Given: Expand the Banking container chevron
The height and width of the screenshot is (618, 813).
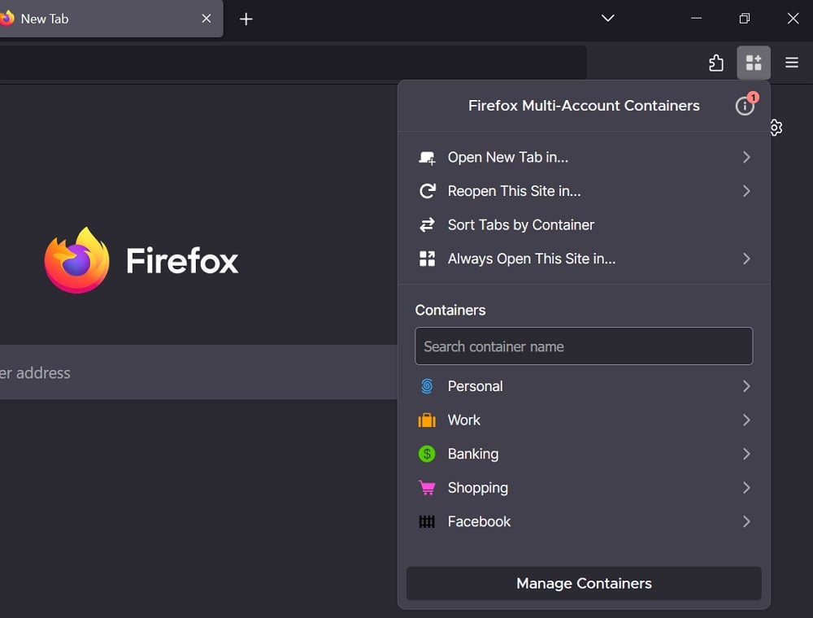Looking at the screenshot, I should (x=746, y=454).
